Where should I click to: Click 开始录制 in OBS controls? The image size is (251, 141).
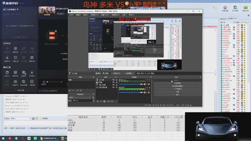[x=178, y=83]
